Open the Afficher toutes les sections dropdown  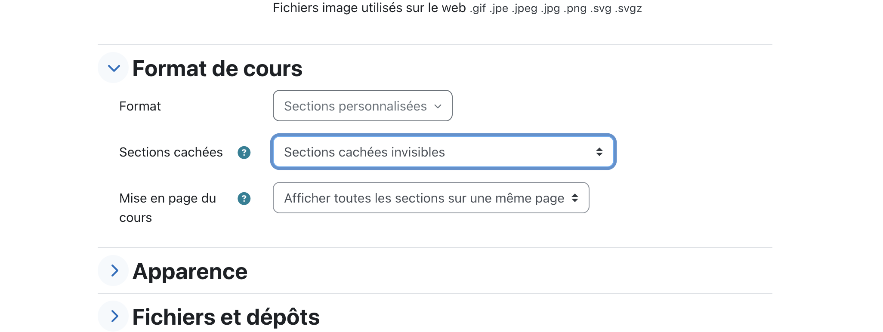point(431,198)
